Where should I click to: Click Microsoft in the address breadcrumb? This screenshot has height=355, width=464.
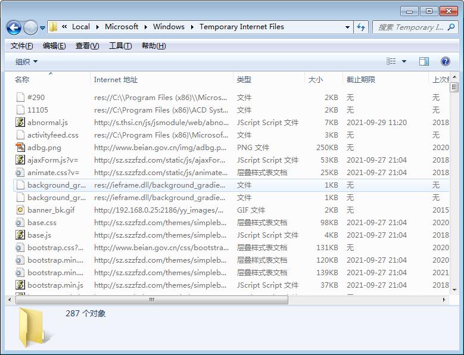click(122, 27)
